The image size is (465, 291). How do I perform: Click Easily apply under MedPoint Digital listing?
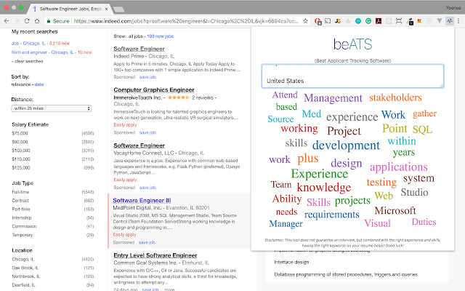click(124, 234)
